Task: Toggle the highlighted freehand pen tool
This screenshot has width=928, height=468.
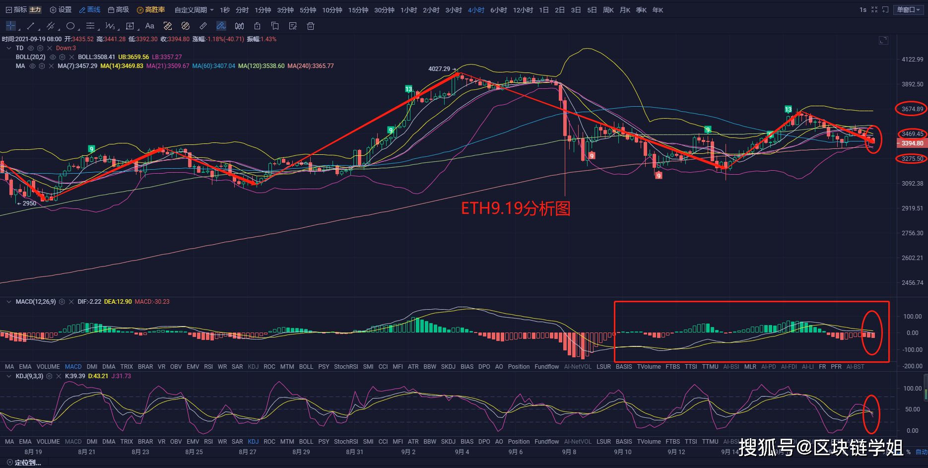Action: pos(221,26)
